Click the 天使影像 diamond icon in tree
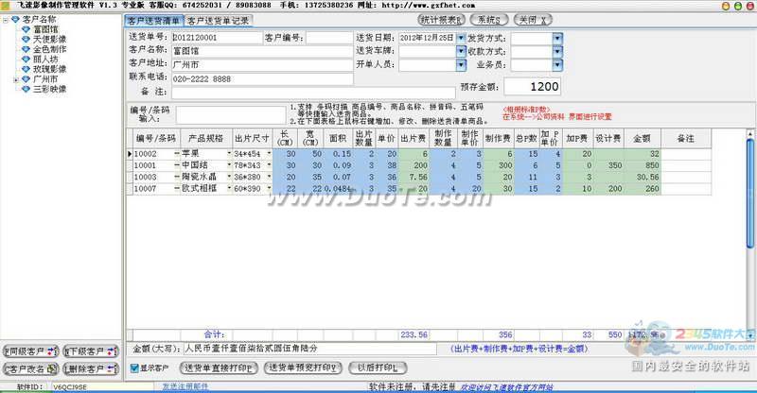Image resolution: width=757 pixels, height=393 pixels. 26,39
